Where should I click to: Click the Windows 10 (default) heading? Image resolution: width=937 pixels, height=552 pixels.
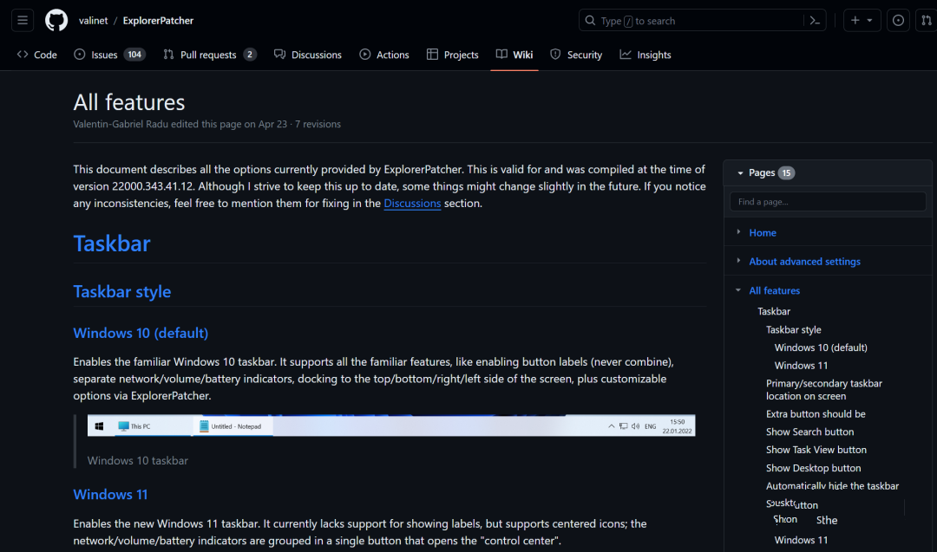click(x=141, y=333)
